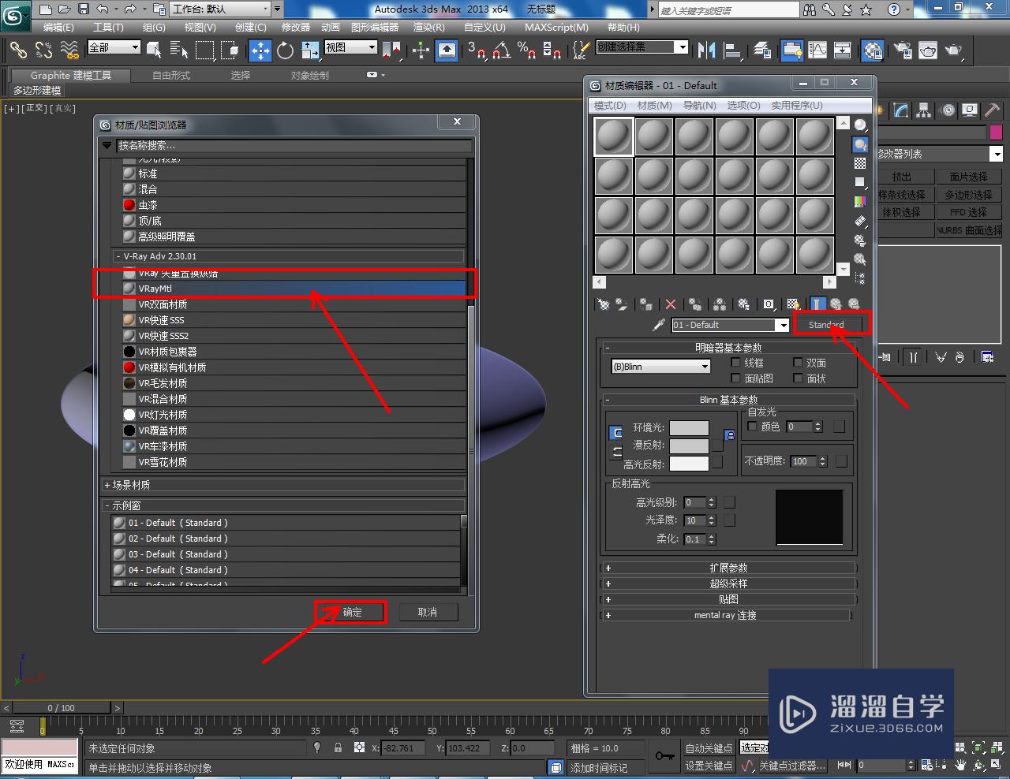Expand the 贴图 maps rollout
Viewport: 1010px width, 779px height.
[x=728, y=599]
